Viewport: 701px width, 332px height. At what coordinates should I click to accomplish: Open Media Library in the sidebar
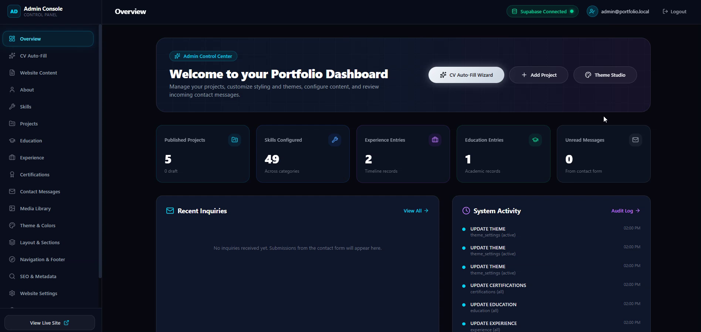pyautogui.click(x=48, y=208)
